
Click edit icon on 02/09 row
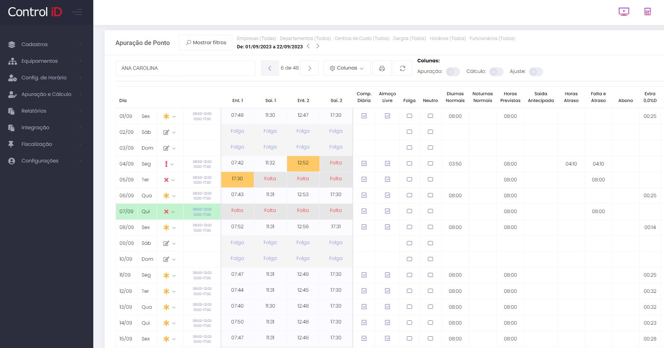[x=166, y=132]
